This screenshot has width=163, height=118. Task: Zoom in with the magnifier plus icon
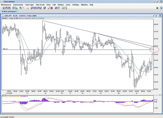coord(21,8)
